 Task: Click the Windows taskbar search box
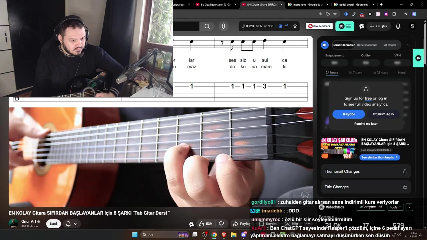coord(165,235)
